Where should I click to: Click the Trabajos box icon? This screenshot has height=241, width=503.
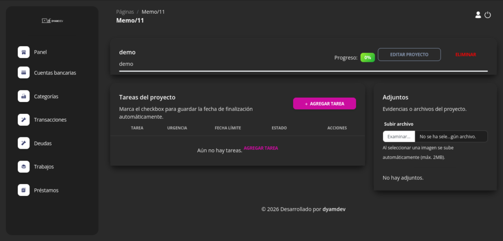tap(24, 167)
